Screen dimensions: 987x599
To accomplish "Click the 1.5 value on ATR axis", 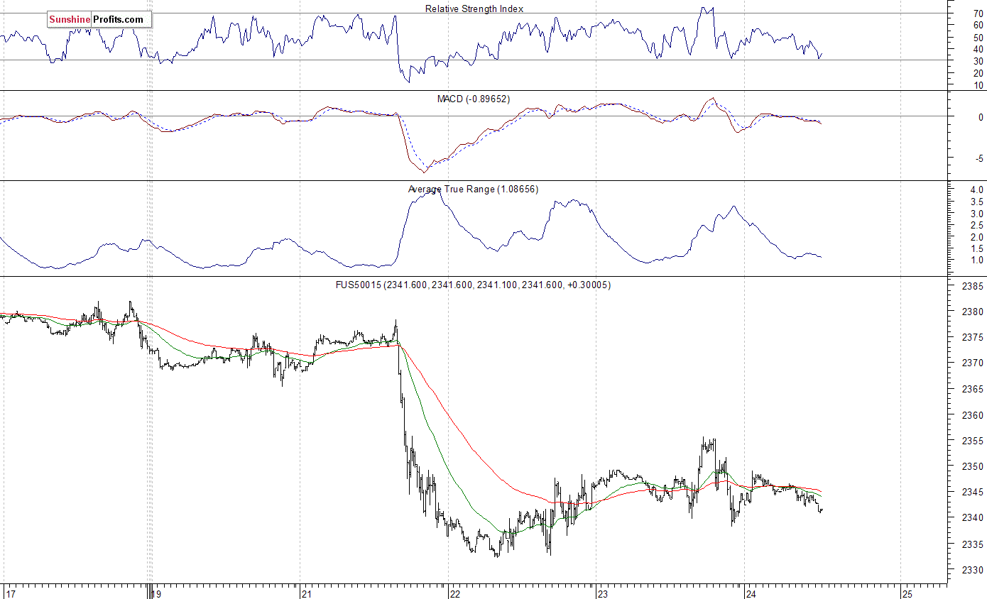I will [976, 248].
